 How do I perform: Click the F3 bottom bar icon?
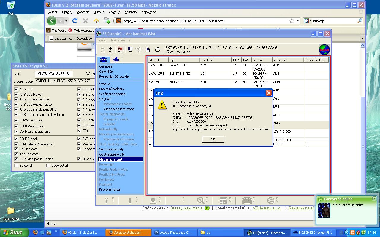pos(153,201)
